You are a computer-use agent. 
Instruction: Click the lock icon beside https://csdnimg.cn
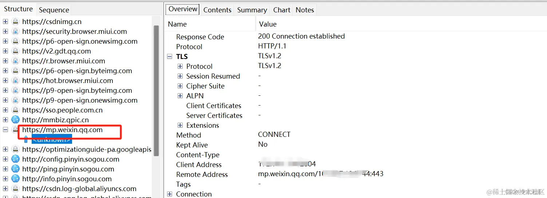(15, 21)
